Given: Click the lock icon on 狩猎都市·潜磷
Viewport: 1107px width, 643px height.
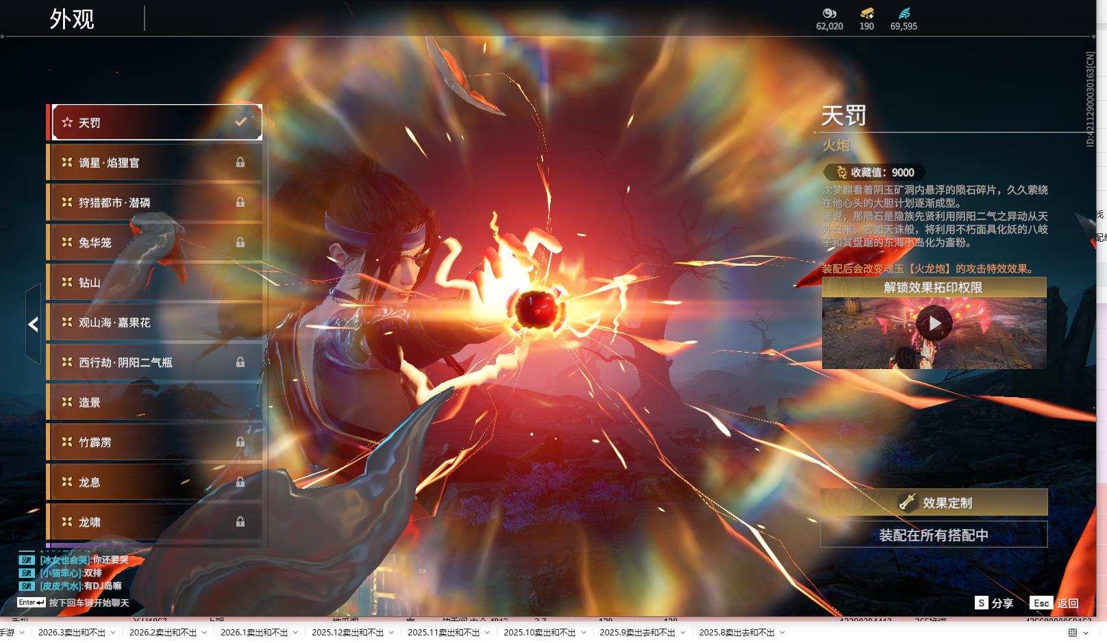Looking at the screenshot, I should (x=240, y=202).
